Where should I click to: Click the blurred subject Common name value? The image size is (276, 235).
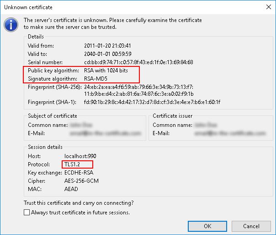[x=81, y=125]
